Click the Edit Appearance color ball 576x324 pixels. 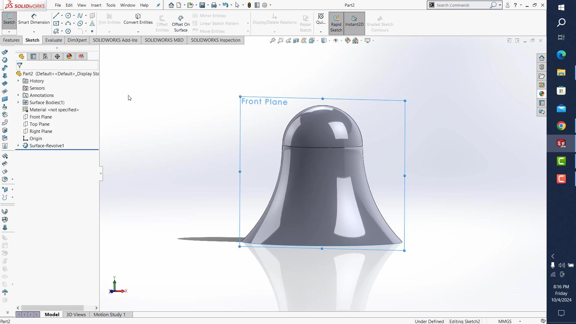tap(347, 40)
